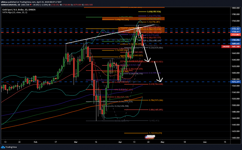The height and width of the screenshot is (150, 242).
Task: Select the 1.13(1414.231) Fibonacci label
Action: [x=155, y=133]
